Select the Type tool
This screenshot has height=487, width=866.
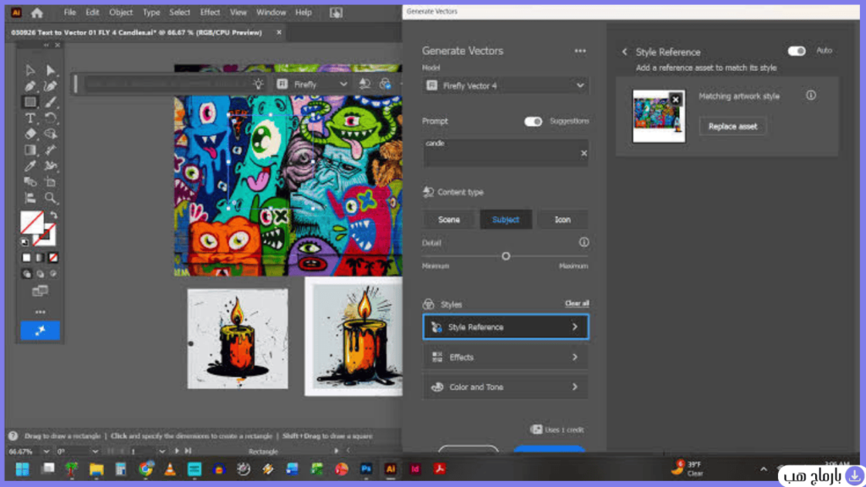[x=30, y=118]
